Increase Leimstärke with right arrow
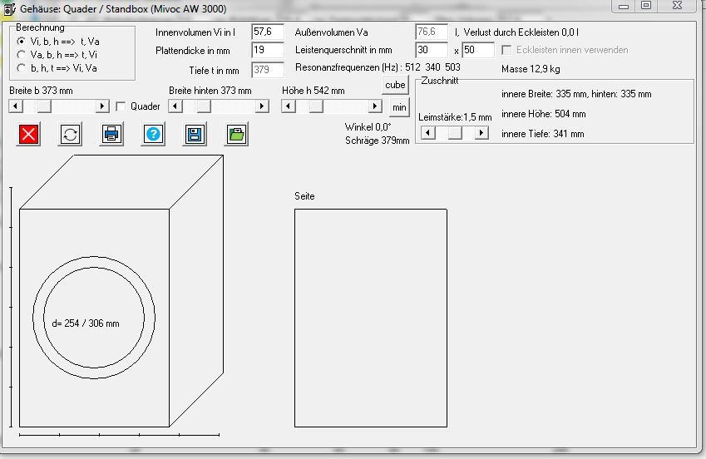Image resolution: width=706 pixels, height=459 pixels. coord(481,133)
